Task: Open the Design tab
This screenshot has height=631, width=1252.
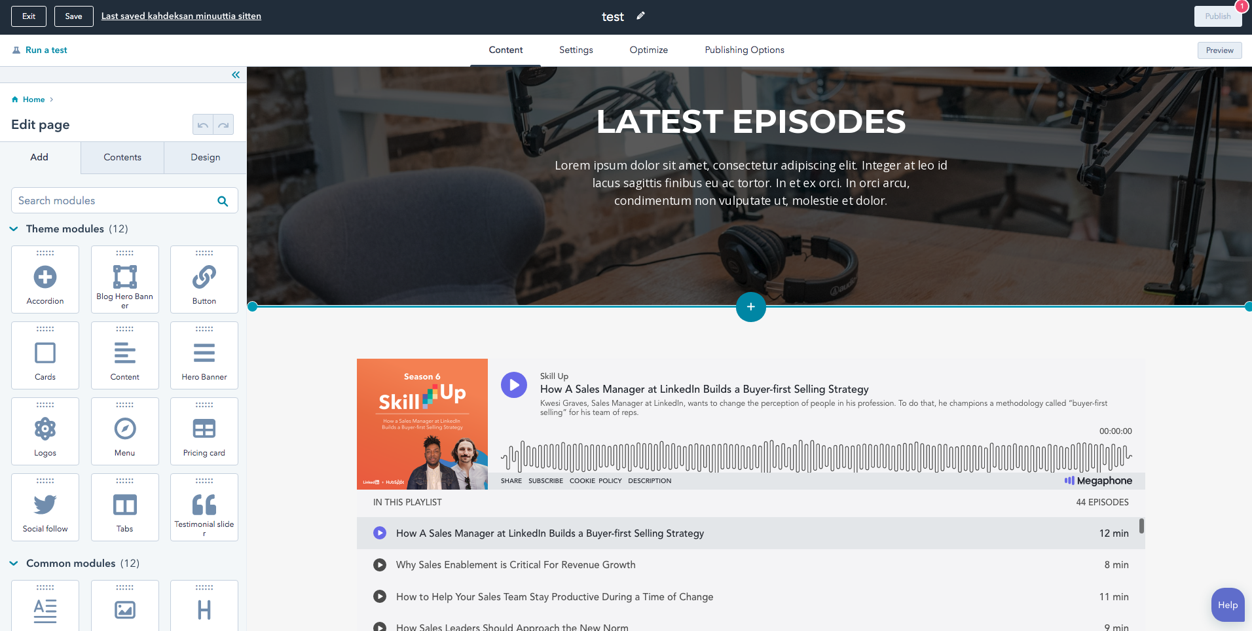Action: [x=206, y=157]
